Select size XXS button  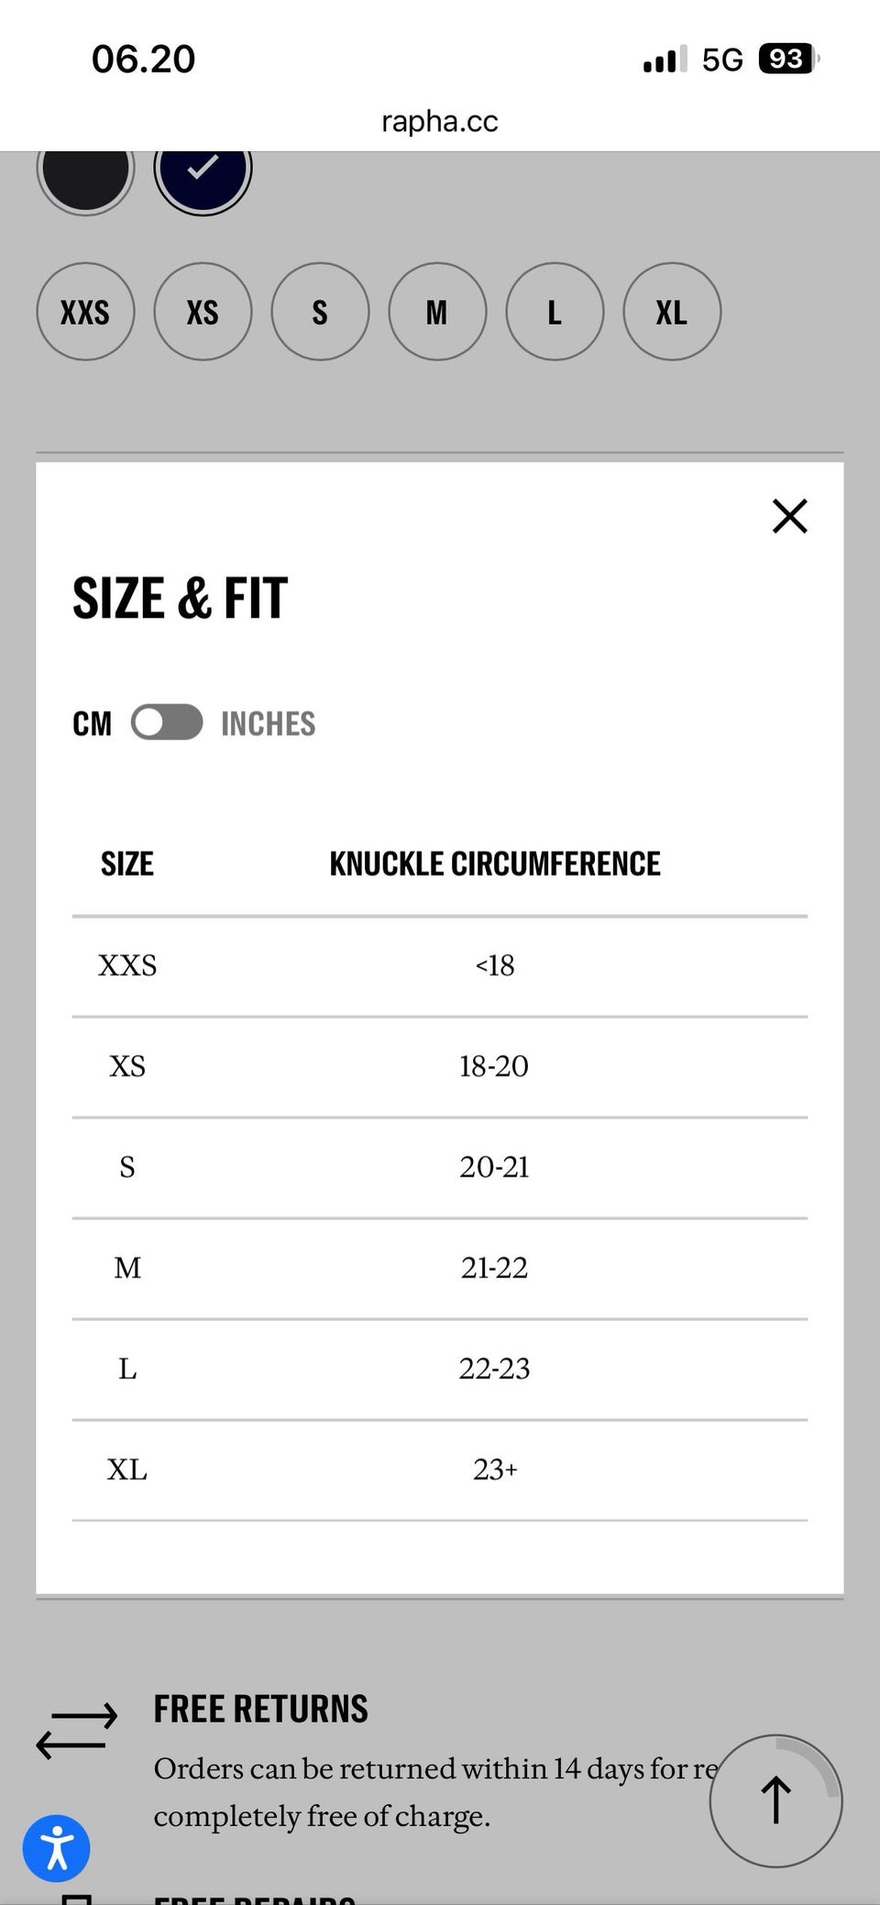point(85,312)
